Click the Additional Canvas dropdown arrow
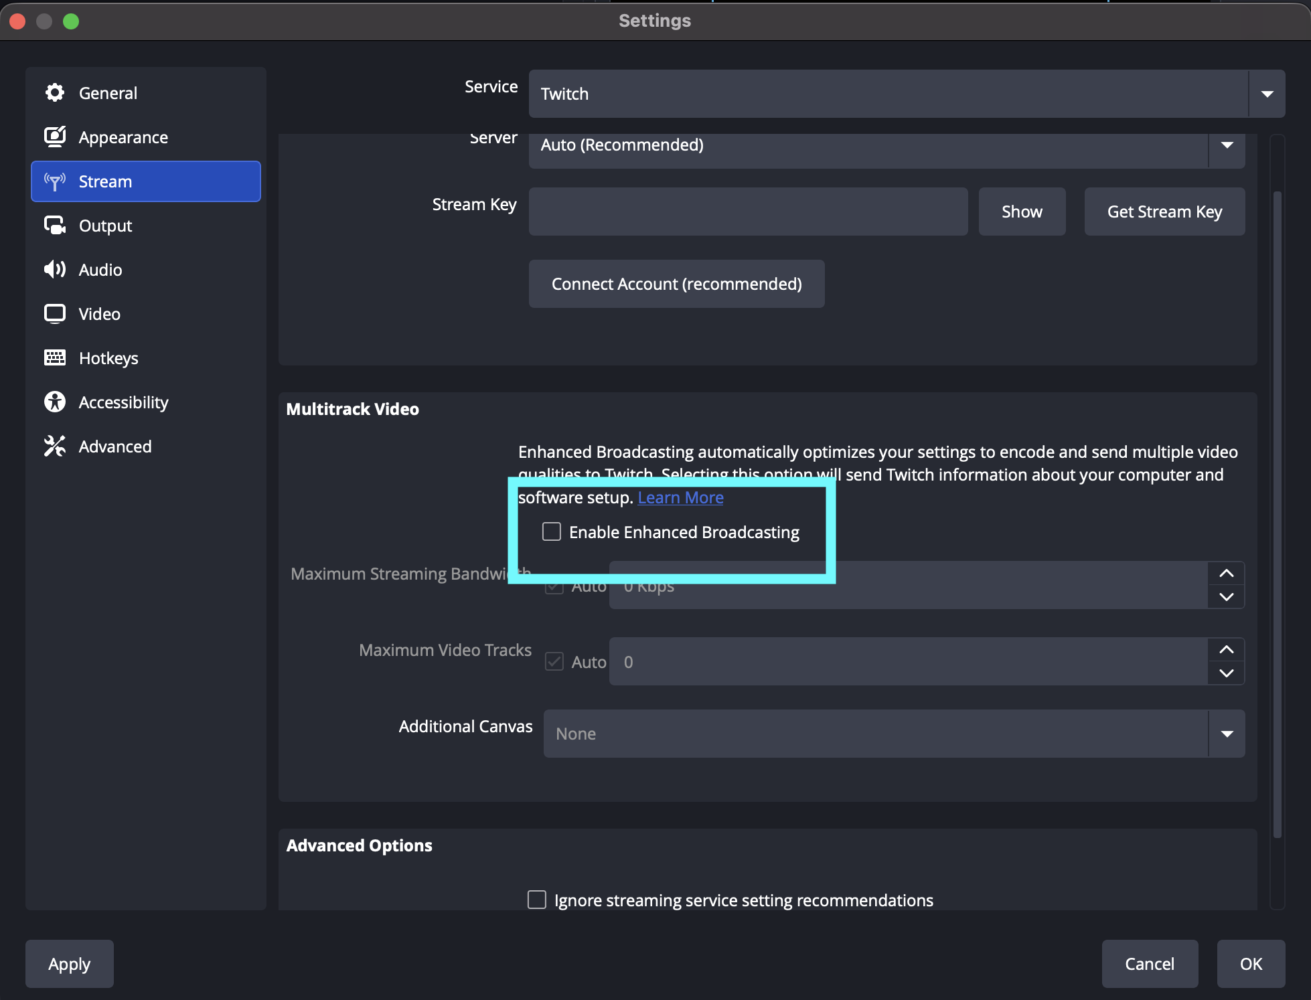1311x1000 pixels. [x=1227, y=734]
